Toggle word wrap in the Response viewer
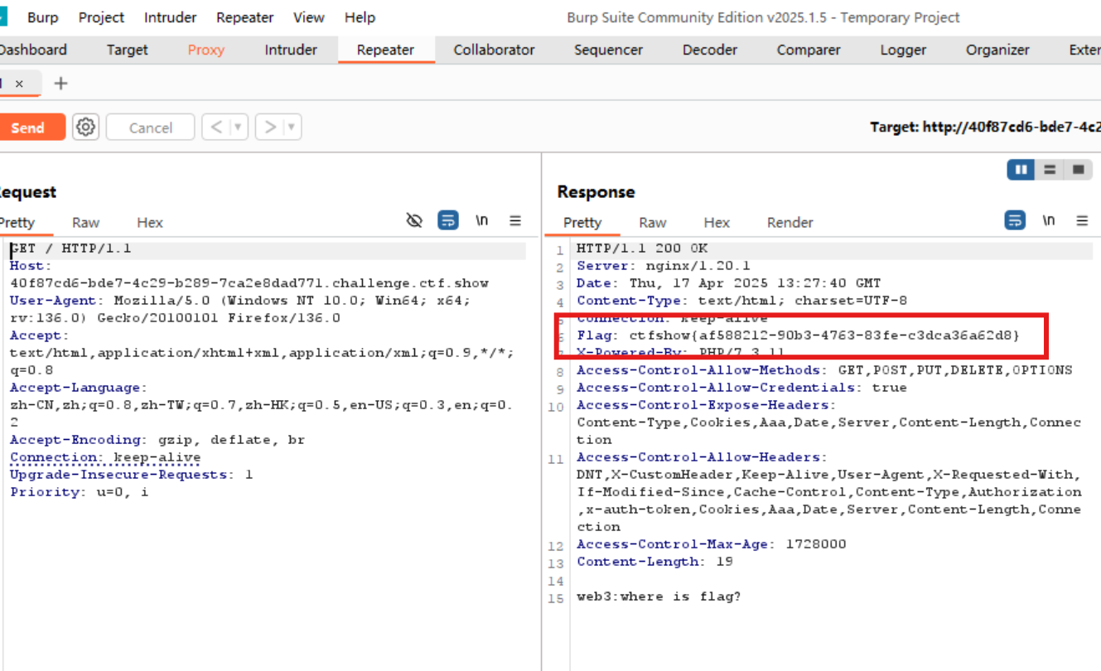1101x671 pixels. click(1015, 220)
